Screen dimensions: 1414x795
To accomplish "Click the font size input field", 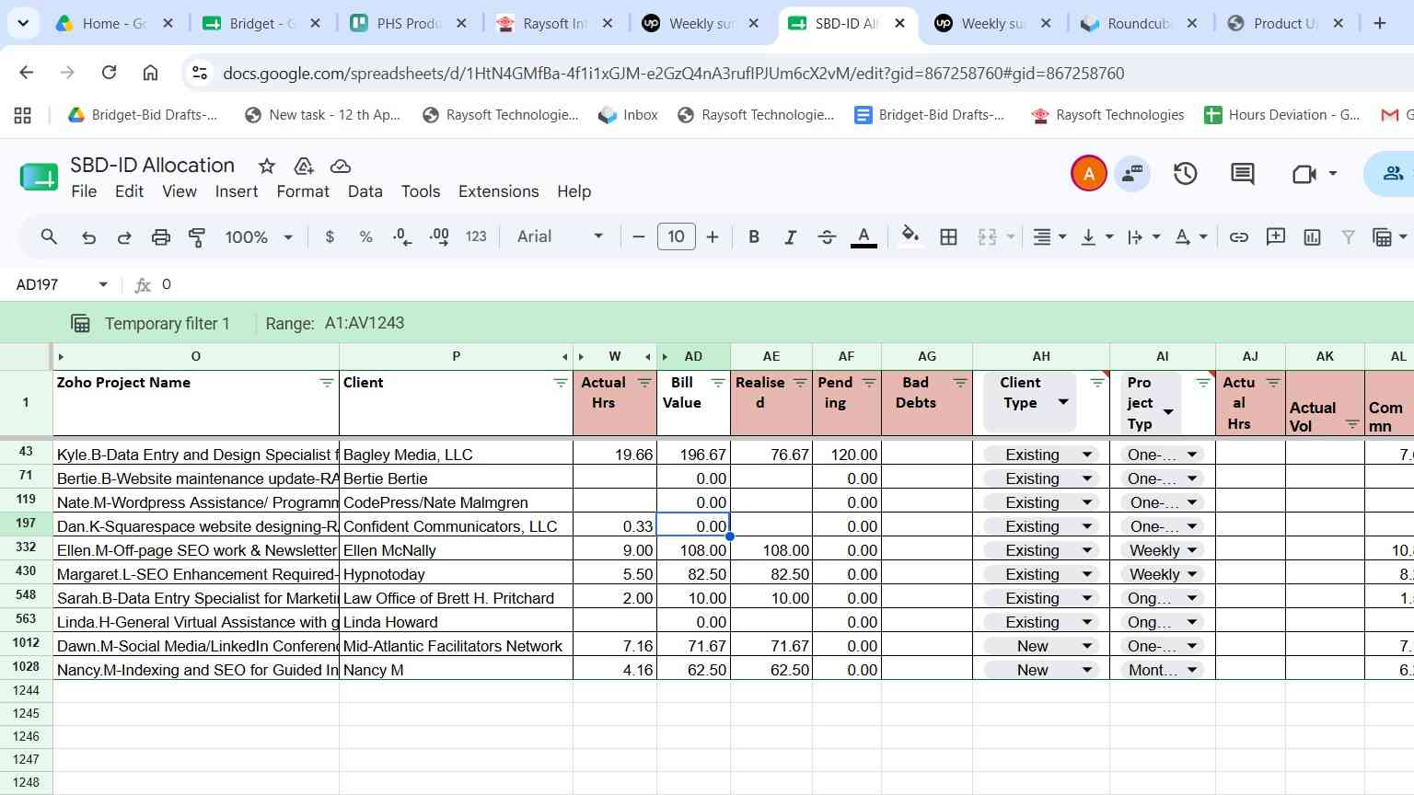I will 676,237.
